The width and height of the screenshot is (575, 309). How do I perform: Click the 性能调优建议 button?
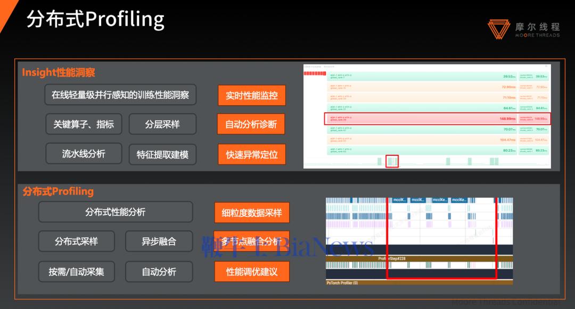point(252,272)
